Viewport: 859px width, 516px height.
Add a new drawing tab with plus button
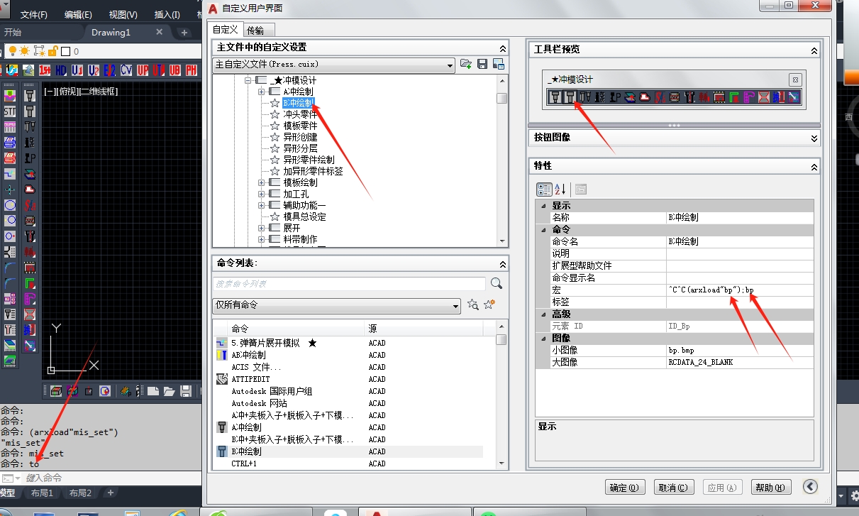pos(184,33)
